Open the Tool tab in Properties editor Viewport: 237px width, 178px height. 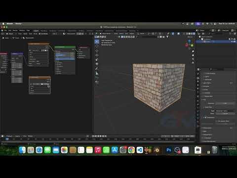[x=198, y=74]
